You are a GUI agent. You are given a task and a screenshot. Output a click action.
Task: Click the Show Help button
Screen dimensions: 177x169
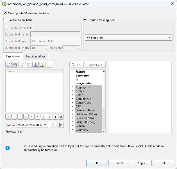(95, 65)
